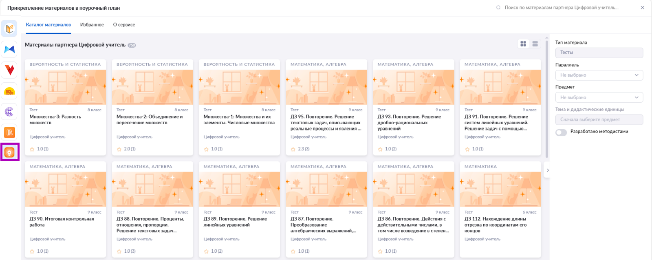
Task: Select the orange bookshelf partner icon
Action: 9,132
